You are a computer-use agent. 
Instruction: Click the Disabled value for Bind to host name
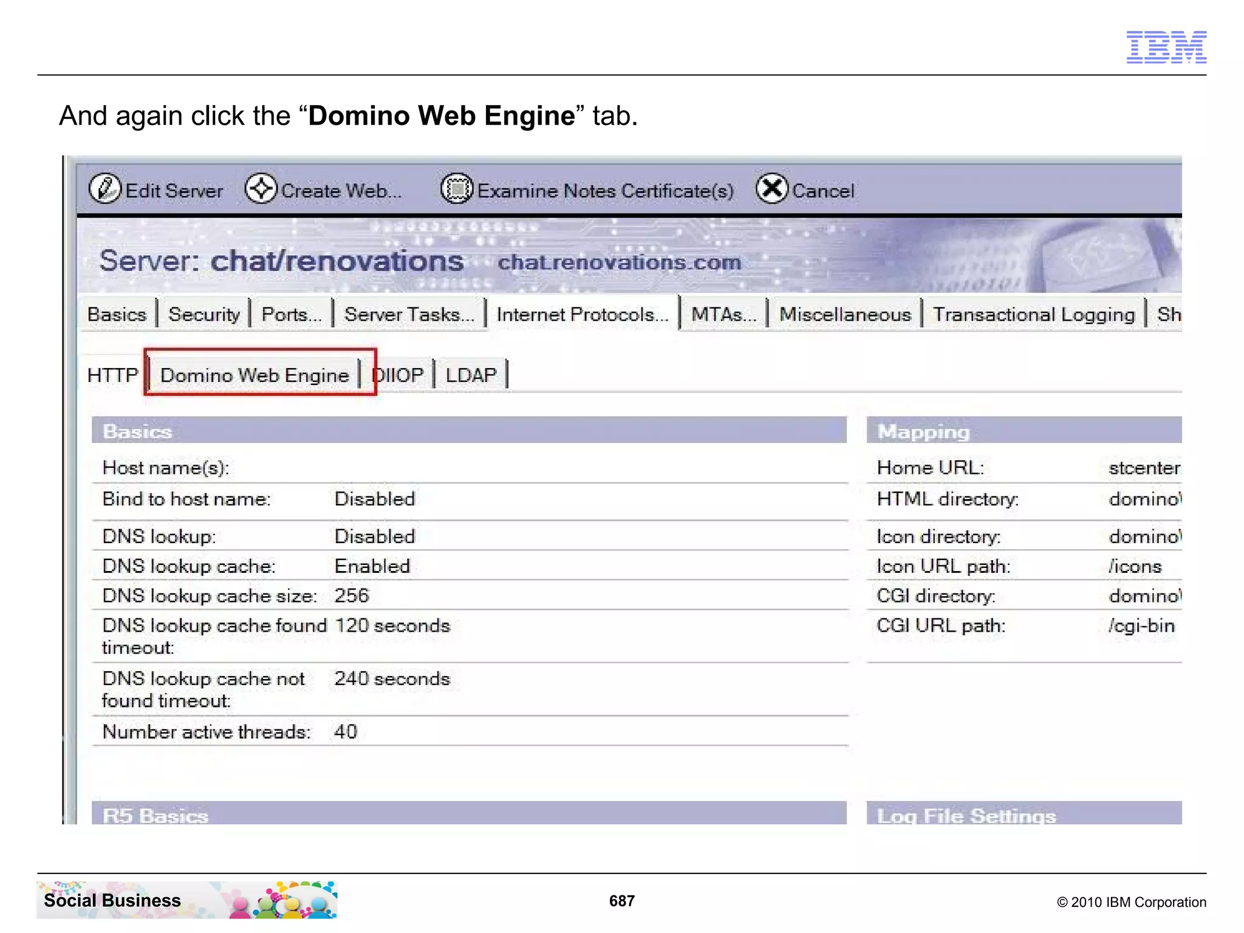375,499
